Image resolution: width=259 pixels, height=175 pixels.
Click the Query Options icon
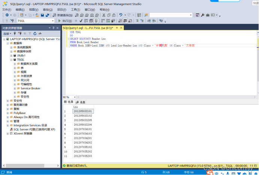click(x=91, y=21)
